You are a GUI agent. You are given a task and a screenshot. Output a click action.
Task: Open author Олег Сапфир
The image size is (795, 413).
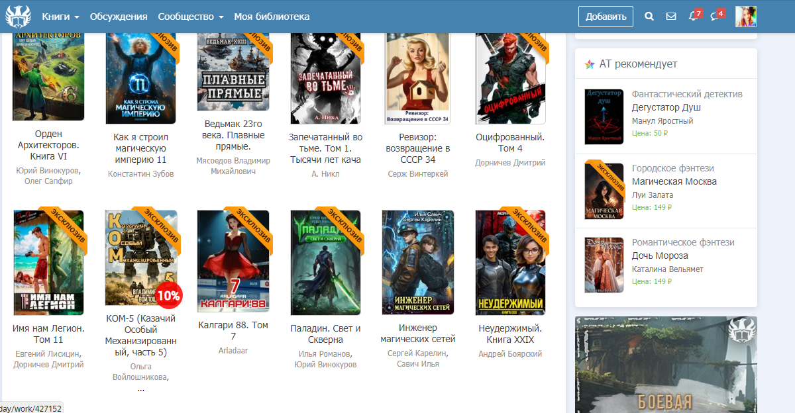[x=48, y=181]
